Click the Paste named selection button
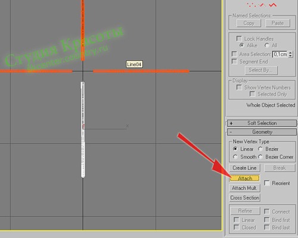This screenshot has height=238, width=298. 278,23
